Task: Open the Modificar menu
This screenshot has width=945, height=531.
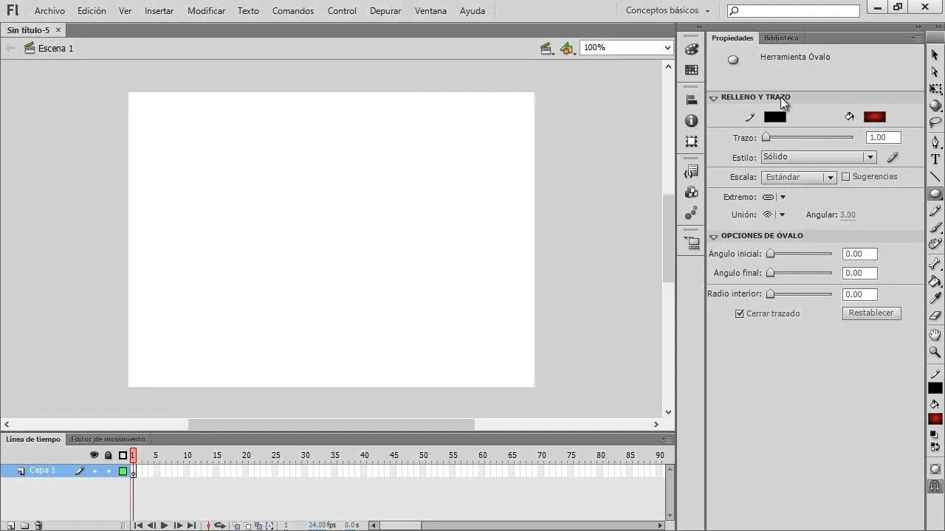Action: (x=207, y=11)
